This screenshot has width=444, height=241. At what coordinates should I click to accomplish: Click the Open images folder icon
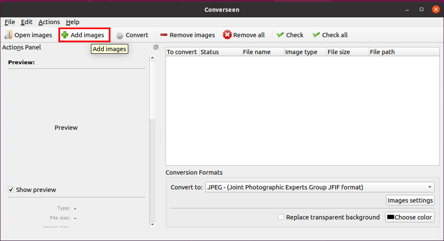pos(8,35)
